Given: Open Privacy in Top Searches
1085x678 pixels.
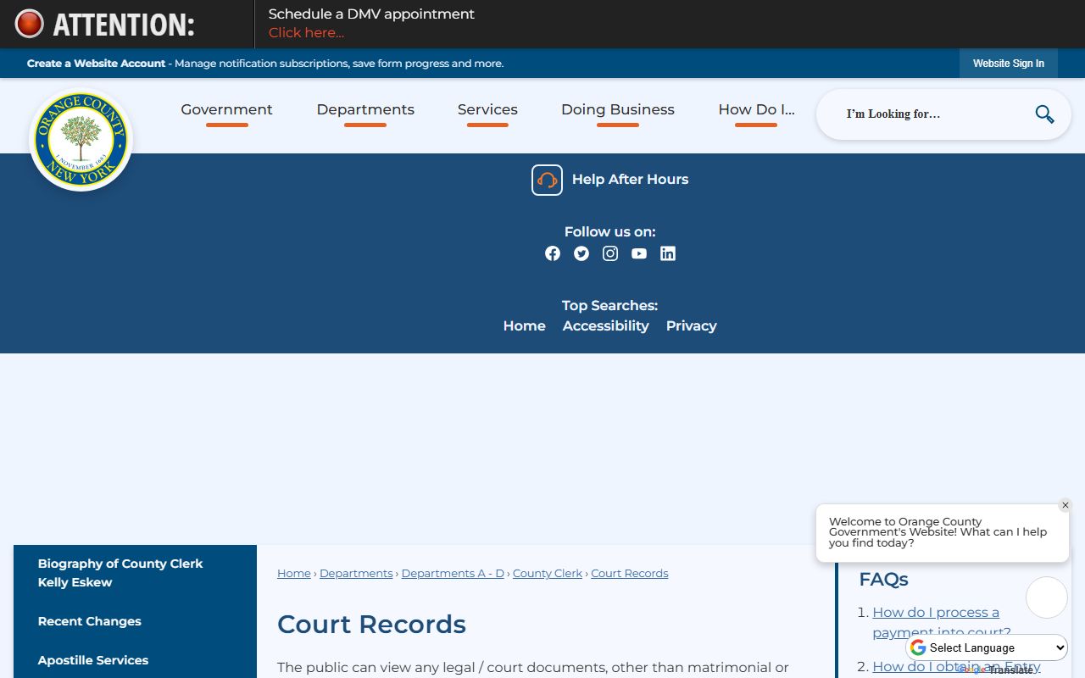Looking at the screenshot, I should pyautogui.click(x=692, y=326).
